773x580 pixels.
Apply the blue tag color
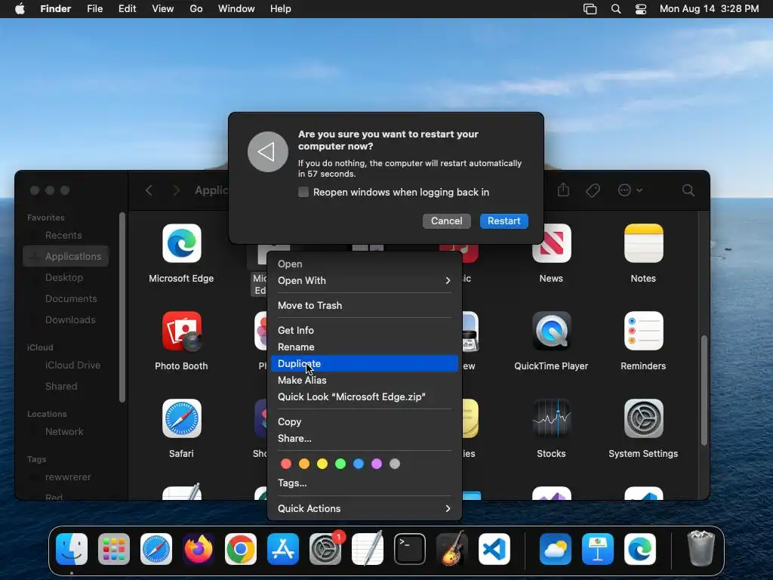coord(359,464)
